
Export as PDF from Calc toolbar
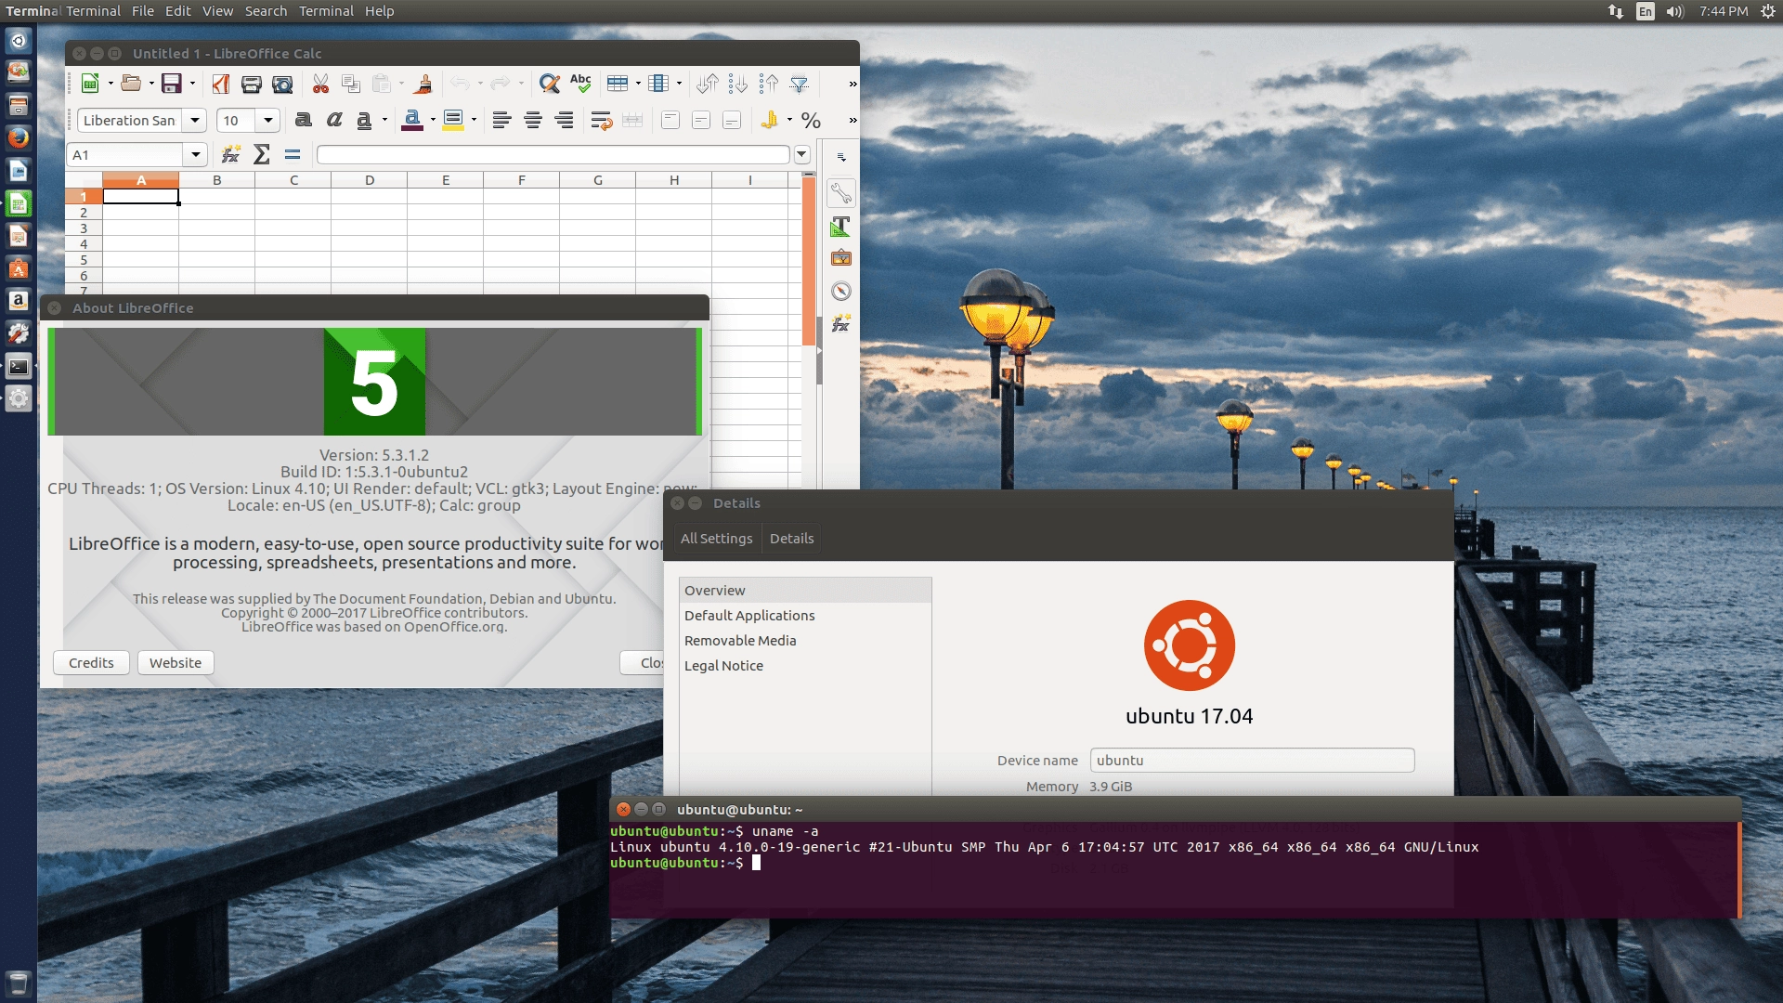(x=220, y=84)
